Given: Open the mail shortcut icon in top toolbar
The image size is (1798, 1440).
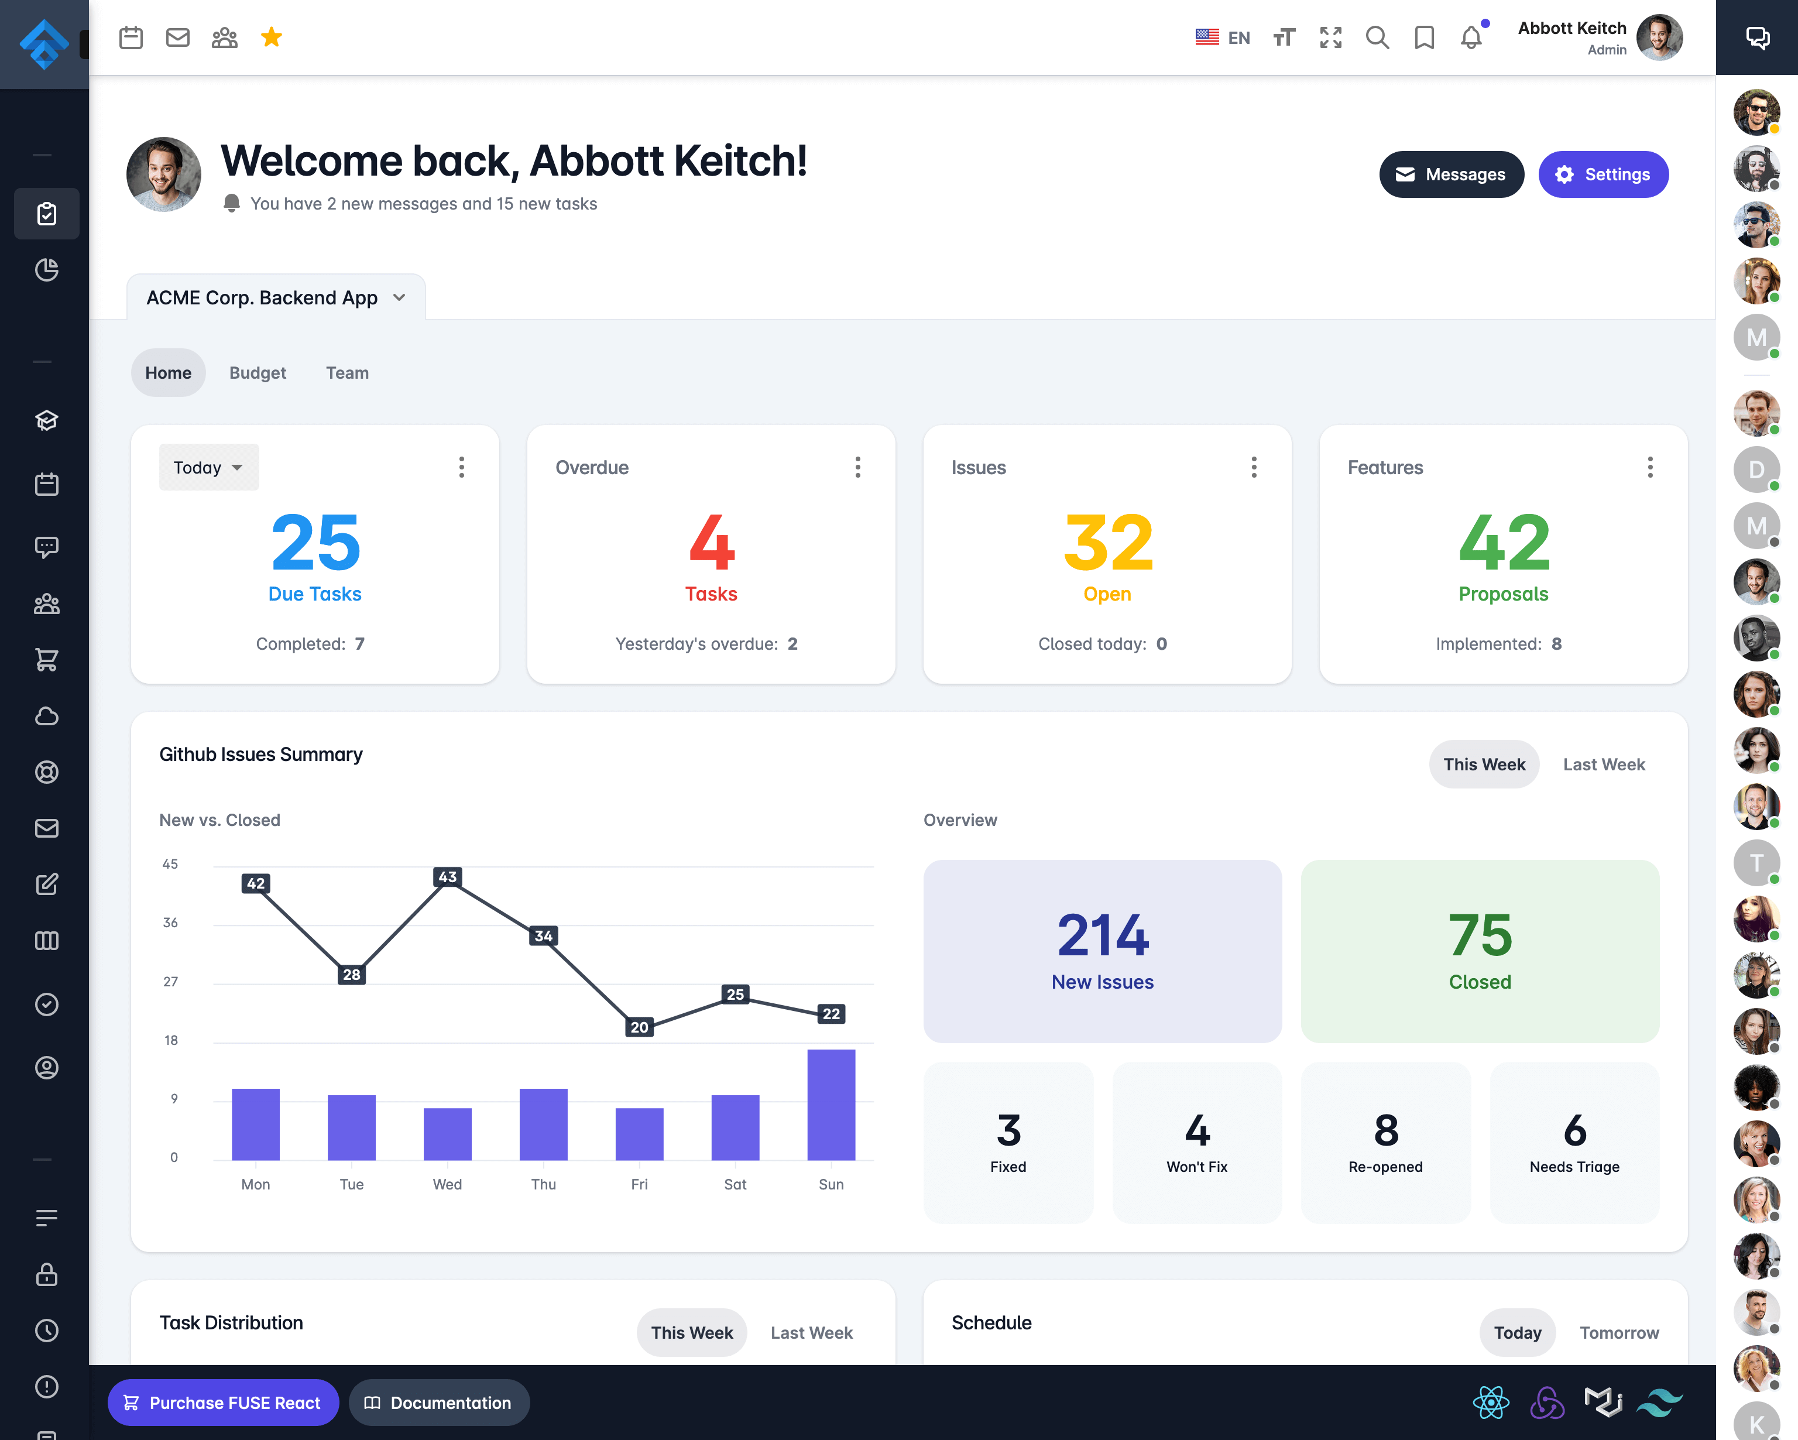Looking at the screenshot, I should click(177, 37).
